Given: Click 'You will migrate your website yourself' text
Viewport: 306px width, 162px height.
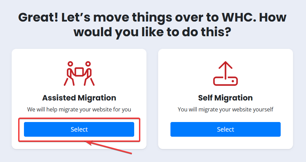Looking at the screenshot, I should pos(226,109).
